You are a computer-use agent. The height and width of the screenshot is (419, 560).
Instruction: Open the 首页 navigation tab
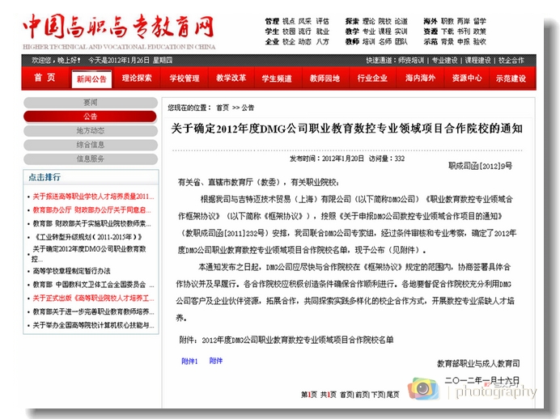point(45,78)
